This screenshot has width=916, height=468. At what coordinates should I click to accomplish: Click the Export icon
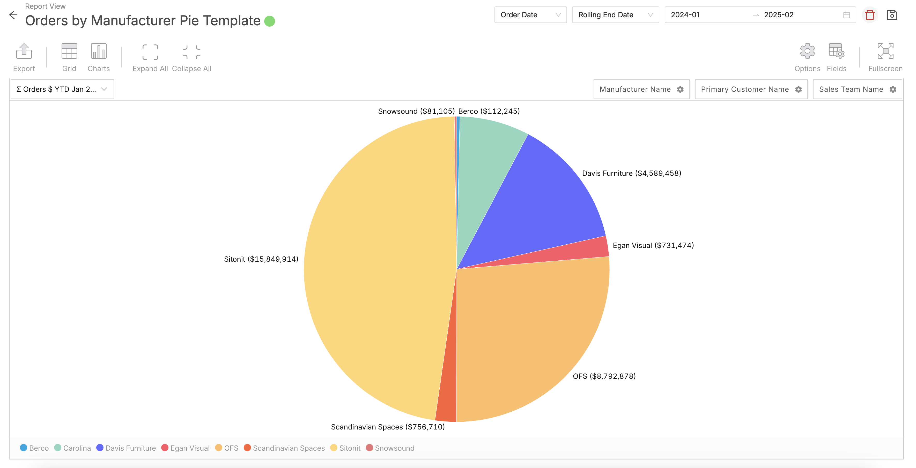coord(24,51)
